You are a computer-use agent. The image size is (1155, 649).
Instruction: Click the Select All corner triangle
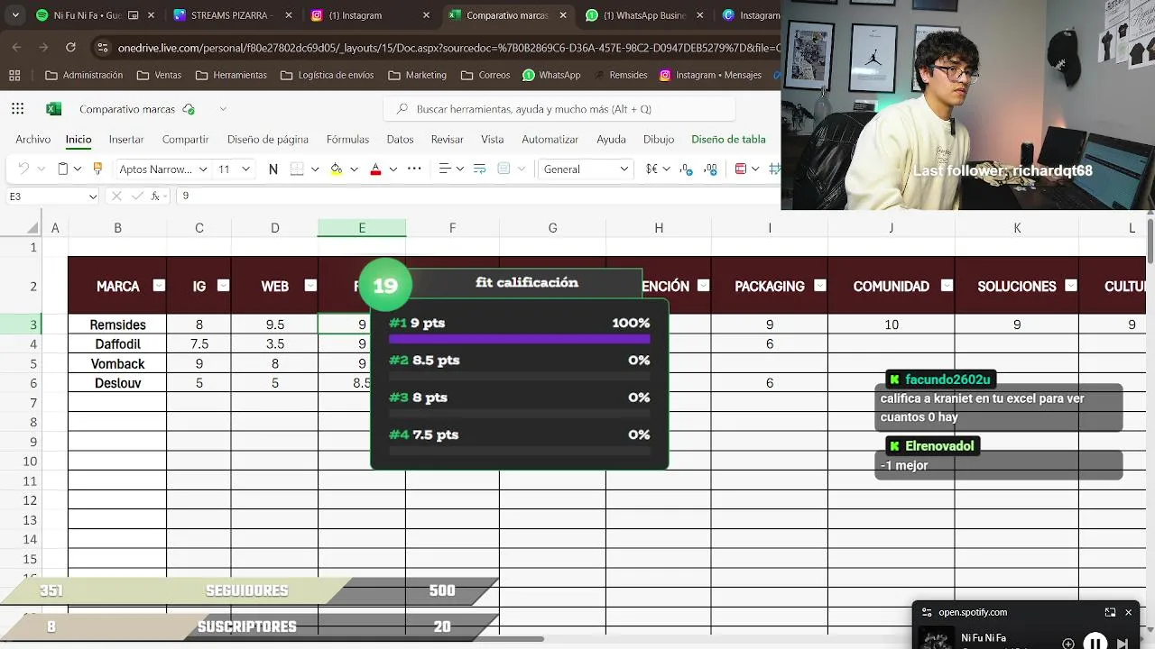tap(34, 228)
